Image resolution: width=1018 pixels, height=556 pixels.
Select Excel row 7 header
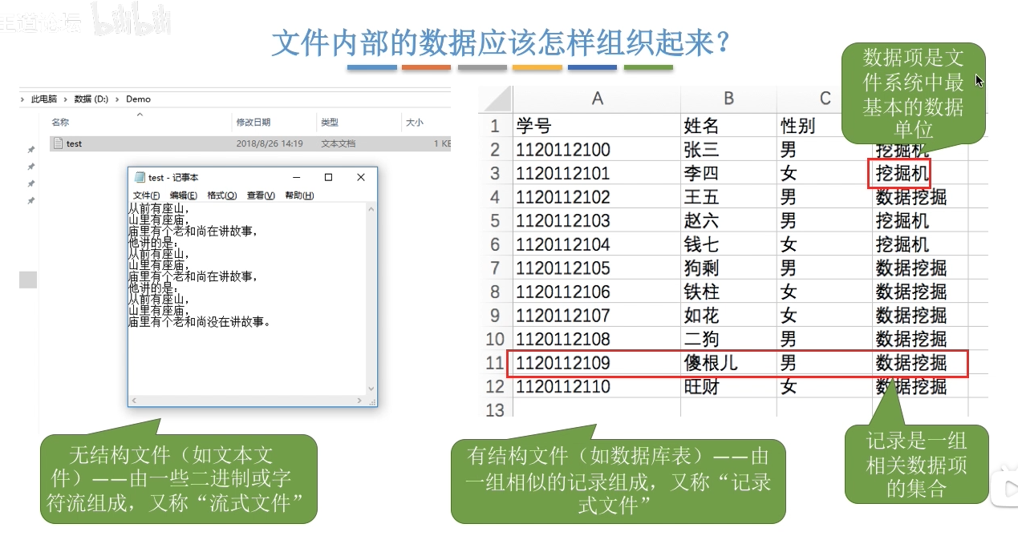[496, 268]
